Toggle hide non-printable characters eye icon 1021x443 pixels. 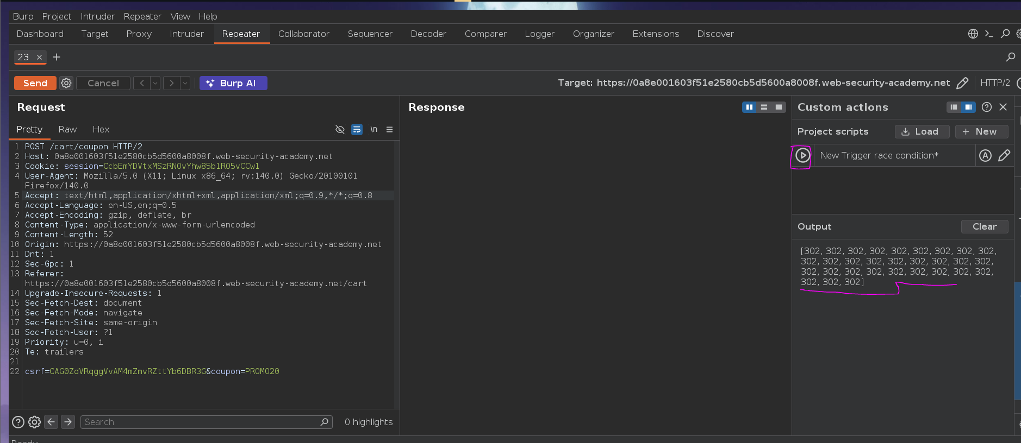click(x=340, y=129)
